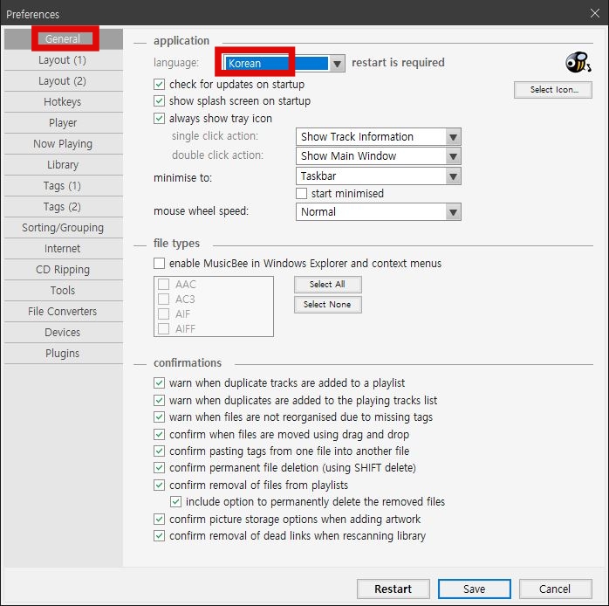This screenshot has width=609, height=606.
Task: Toggle include option to permanently delete removed files
Action: [x=175, y=502]
